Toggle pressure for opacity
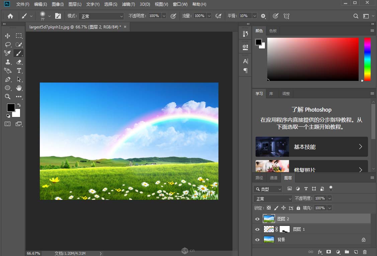Image resolution: width=377 pixels, height=256 pixels. click(x=173, y=16)
